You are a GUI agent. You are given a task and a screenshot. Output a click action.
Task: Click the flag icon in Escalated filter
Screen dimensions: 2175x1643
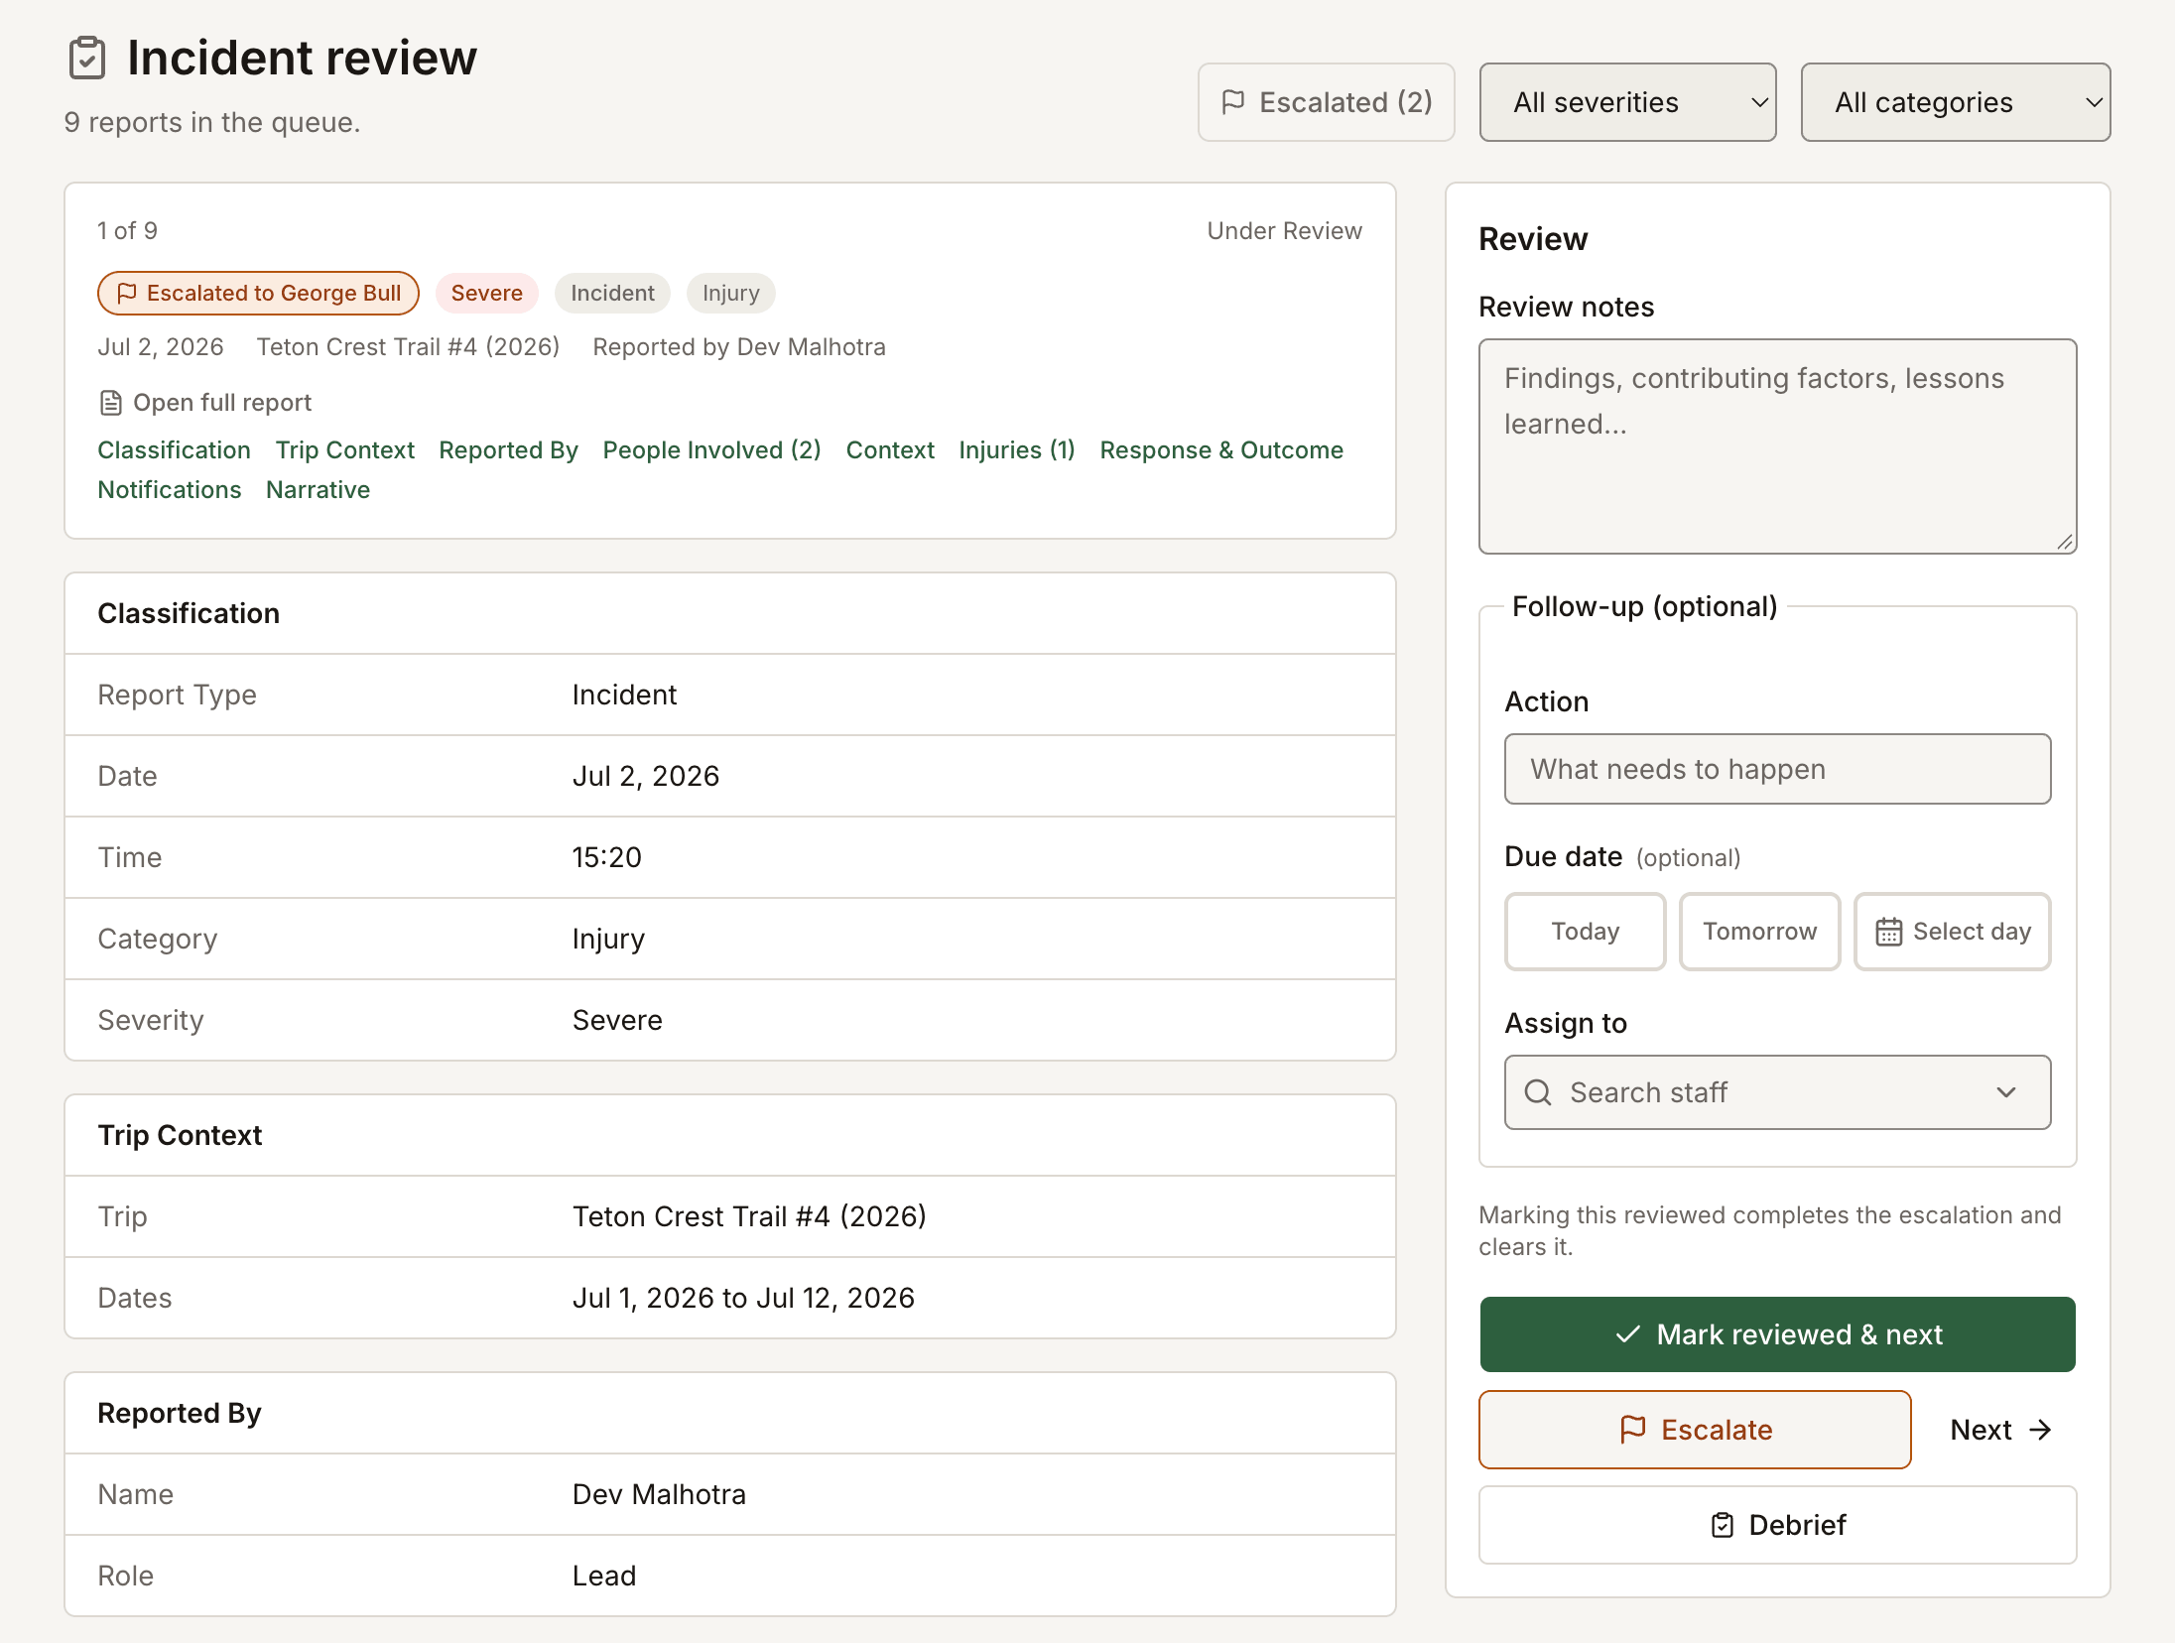point(1233,102)
